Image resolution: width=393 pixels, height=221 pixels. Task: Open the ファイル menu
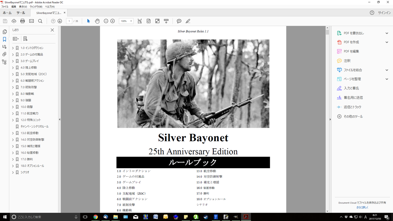[x=5, y=6]
